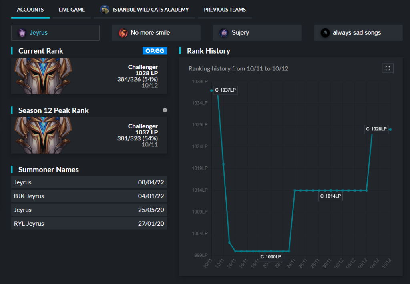Image resolution: width=410 pixels, height=284 pixels.
Task: Select the RYL Jeyrus summoner name row
Action: pyautogui.click(x=89, y=224)
